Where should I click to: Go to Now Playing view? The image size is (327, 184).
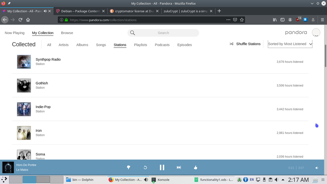coord(14,33)
